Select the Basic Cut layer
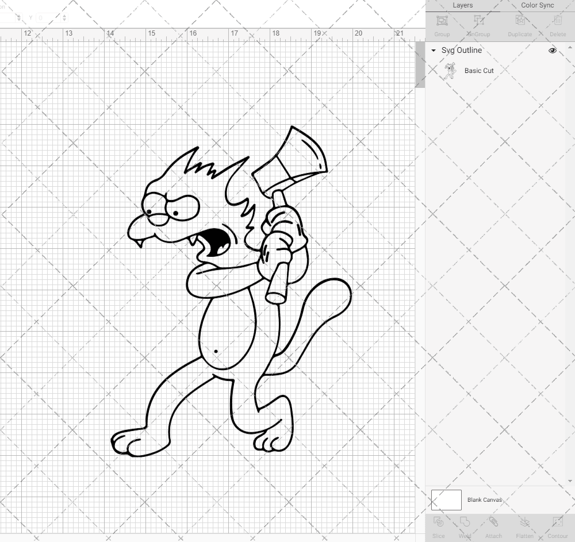 tap(479, 70)
